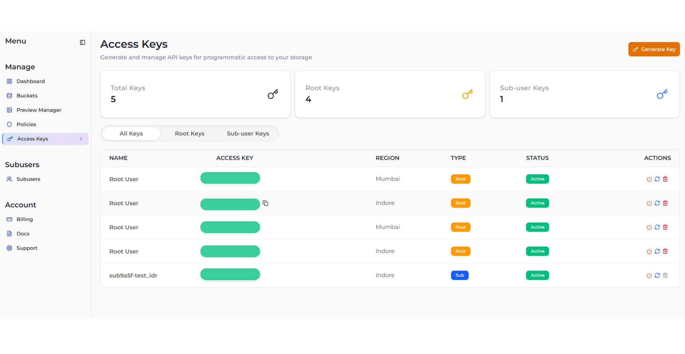Screen dimensions: 685x354
Task: Click the NAME column header
Action: pos(118,158)
